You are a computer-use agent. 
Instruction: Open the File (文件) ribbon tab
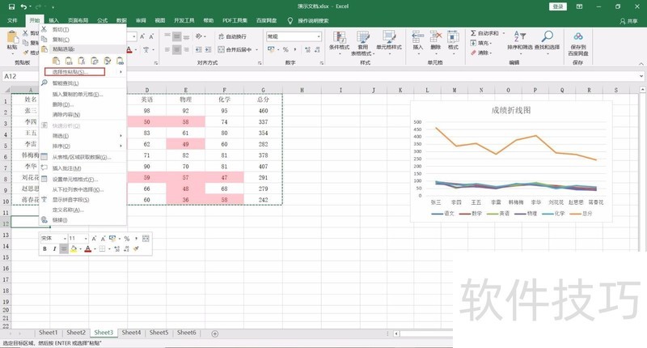(12, 20)
